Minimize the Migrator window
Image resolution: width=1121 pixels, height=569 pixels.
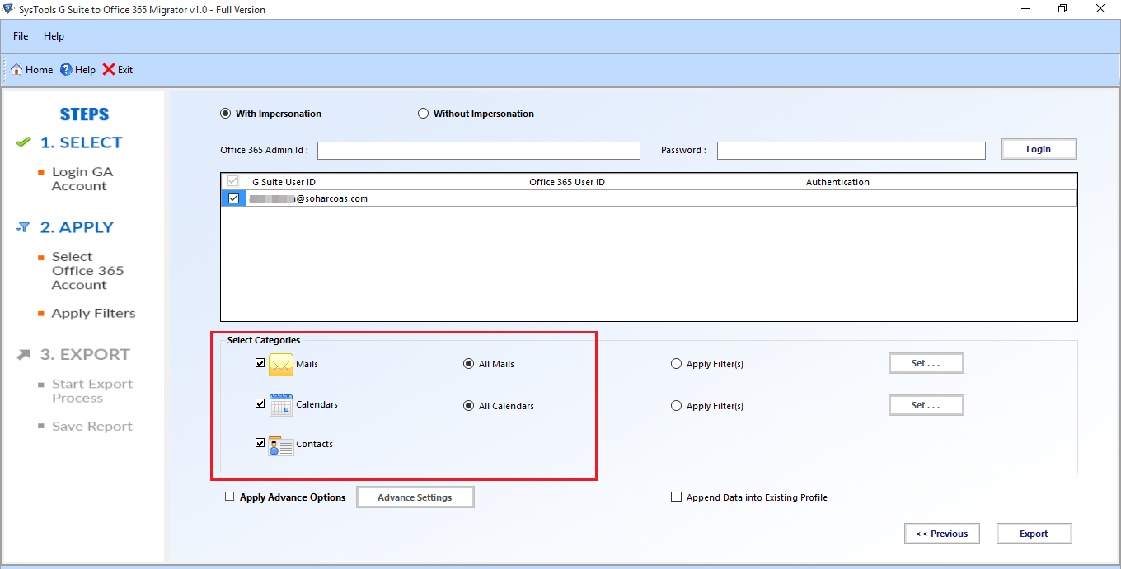(1024, 9)
